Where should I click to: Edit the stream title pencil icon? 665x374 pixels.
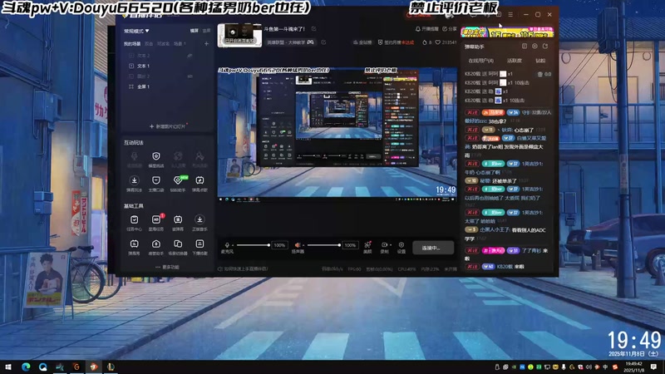point(314,29)
